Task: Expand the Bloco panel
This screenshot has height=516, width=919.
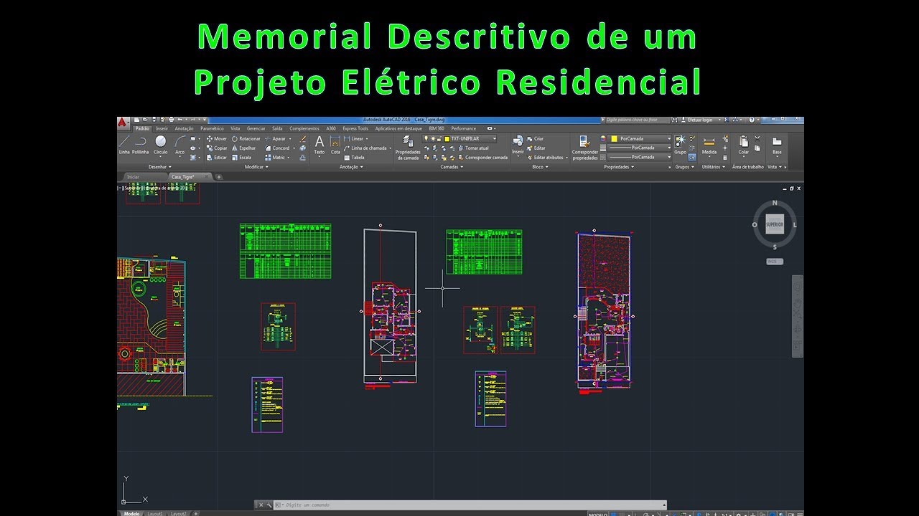Action: 540,166
